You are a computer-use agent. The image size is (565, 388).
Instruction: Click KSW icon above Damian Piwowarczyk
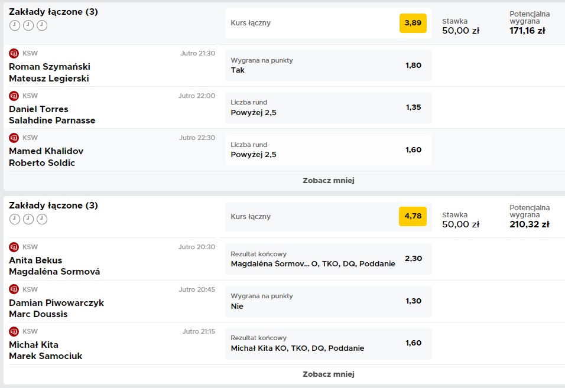click(14, 289)
